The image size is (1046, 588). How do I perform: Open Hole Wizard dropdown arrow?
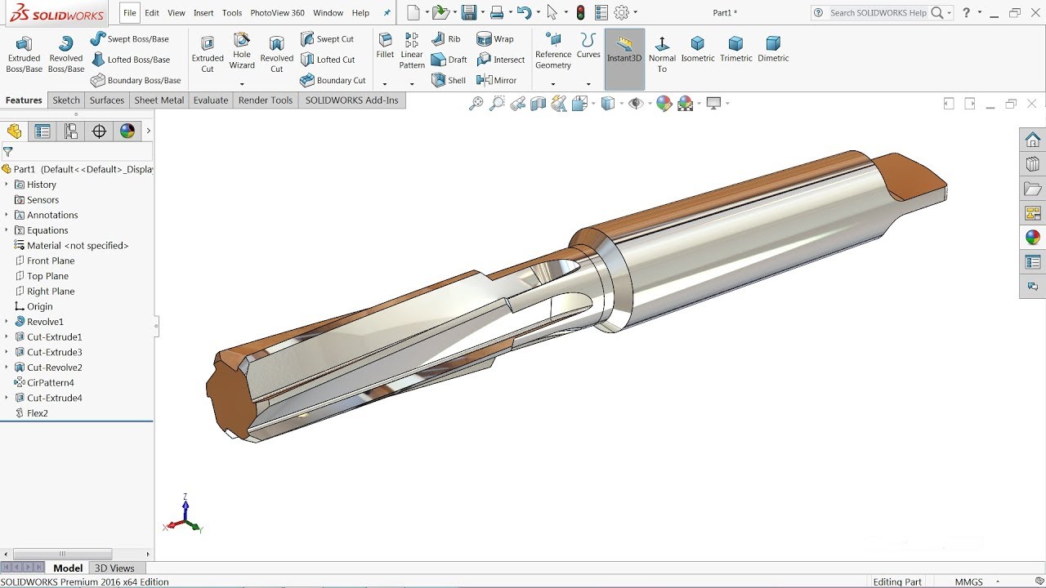242,83
